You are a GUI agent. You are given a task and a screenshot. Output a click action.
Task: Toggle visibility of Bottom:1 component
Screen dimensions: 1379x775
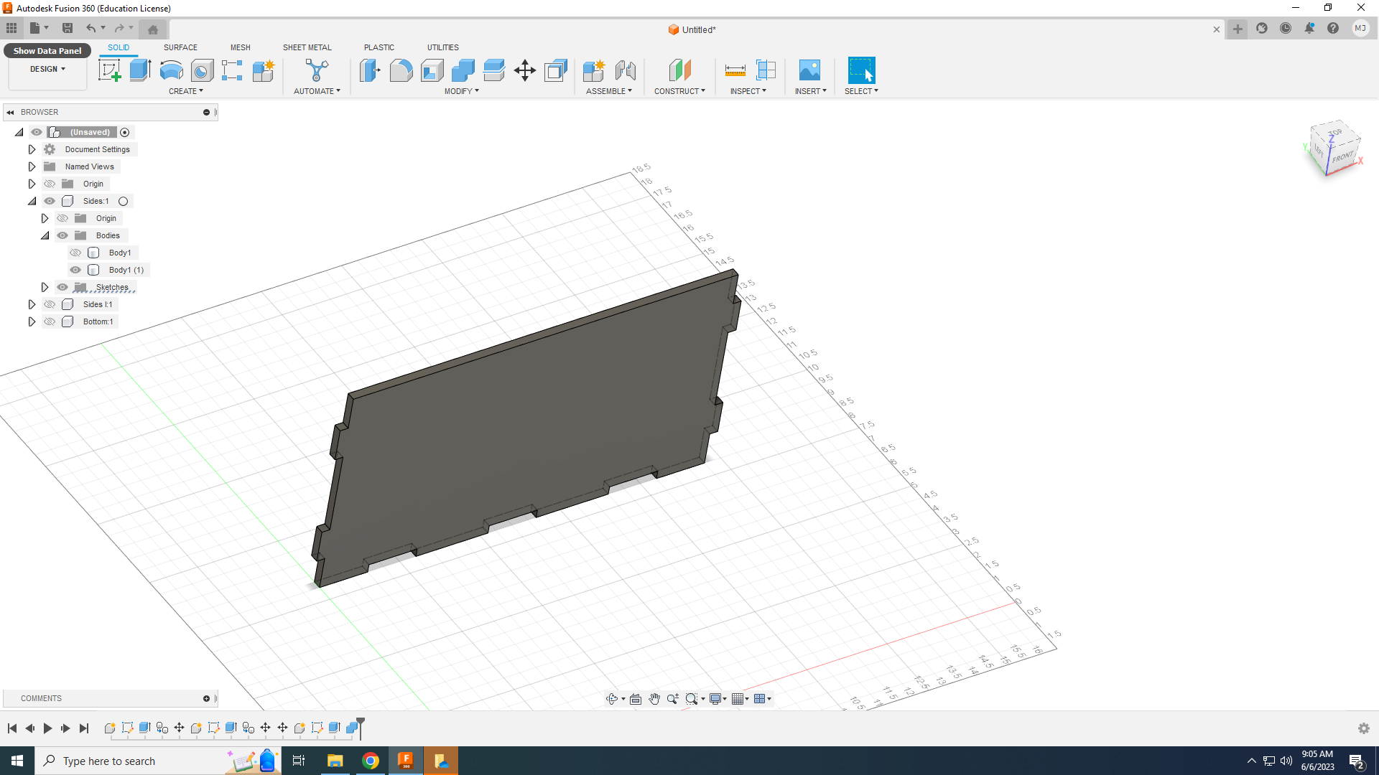pyautogui.click(x=50, y=321)
